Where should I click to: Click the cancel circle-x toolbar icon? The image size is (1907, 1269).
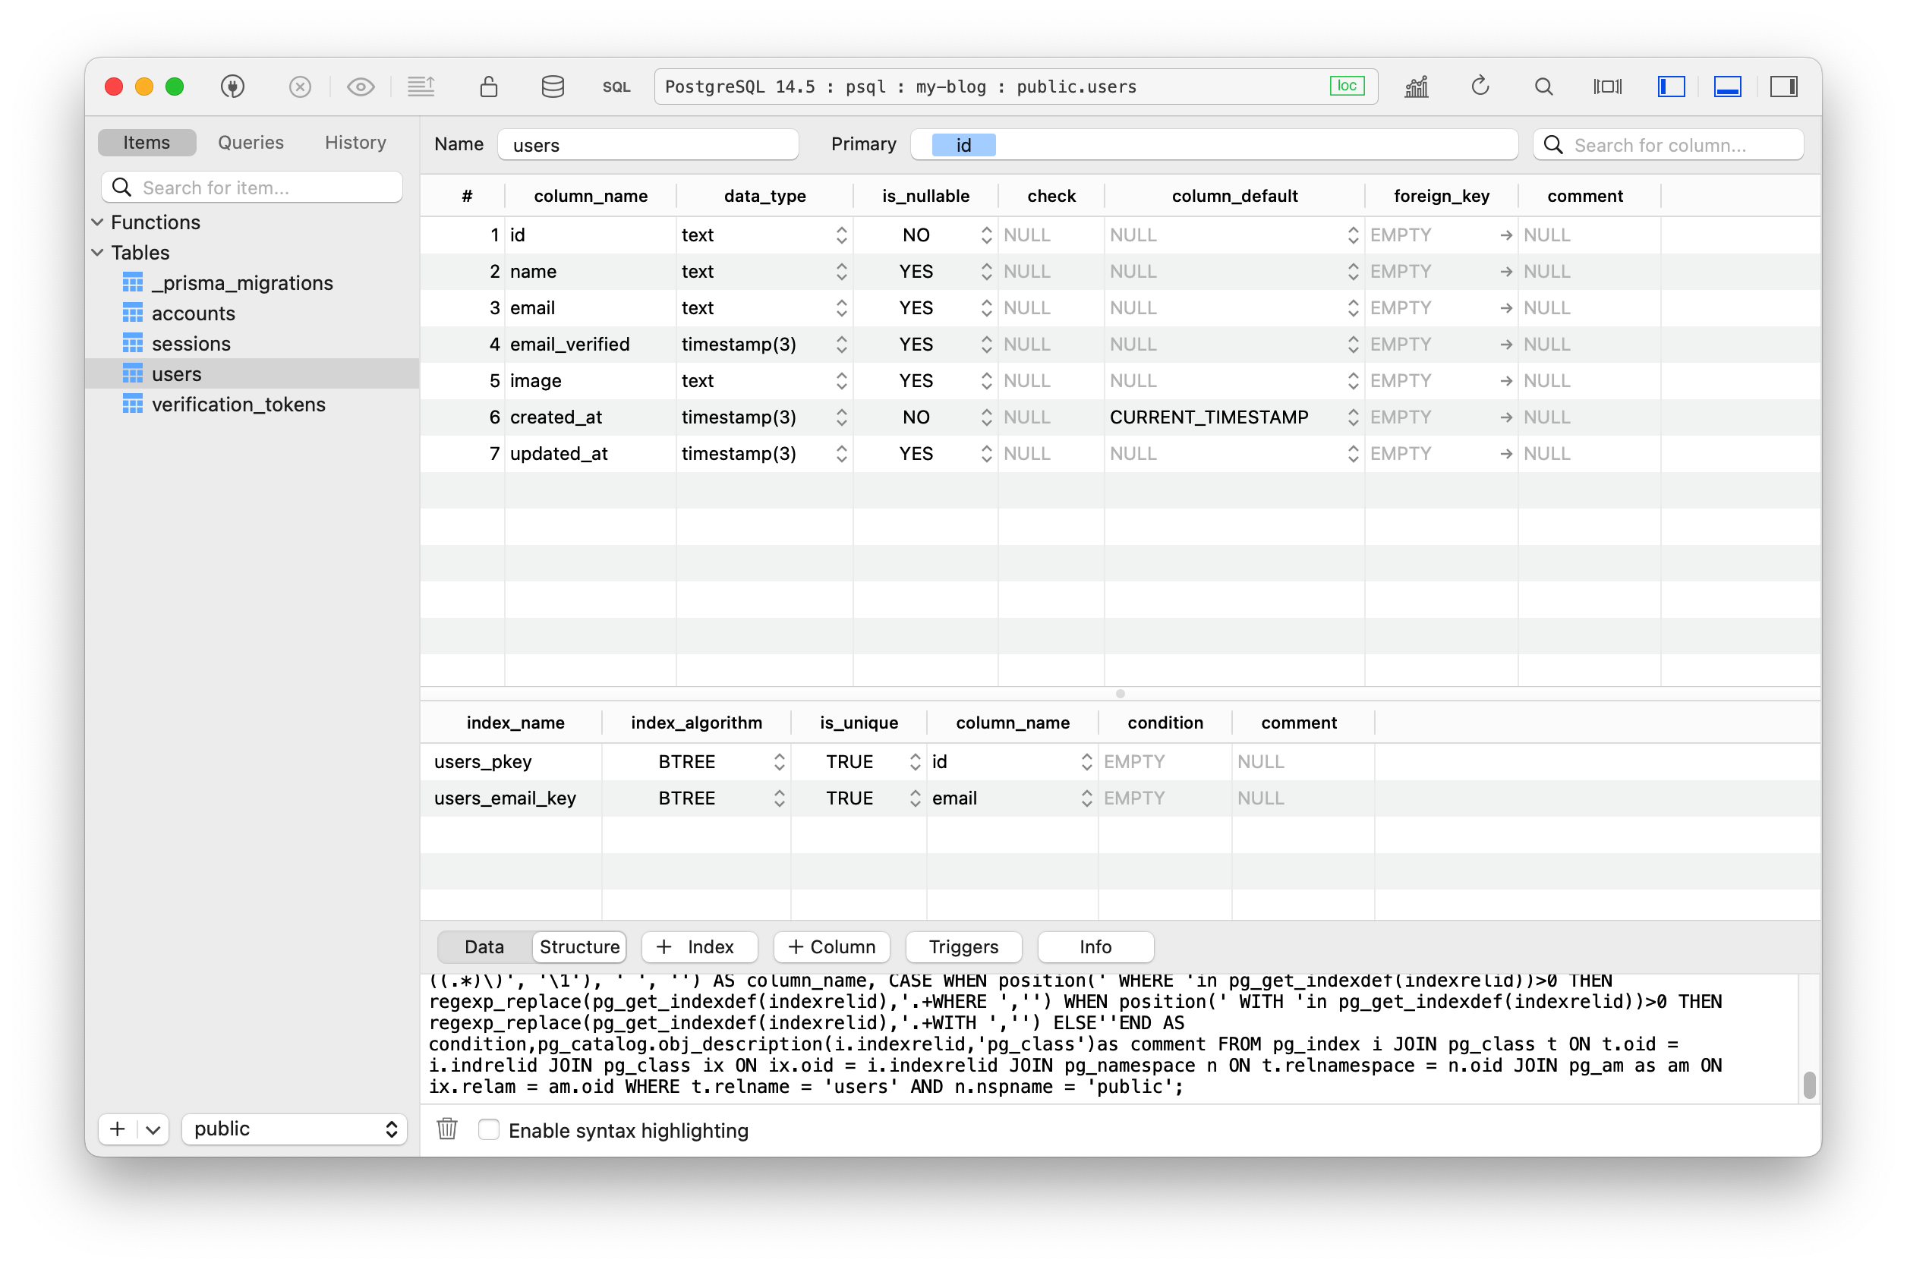tap(299, 87)
